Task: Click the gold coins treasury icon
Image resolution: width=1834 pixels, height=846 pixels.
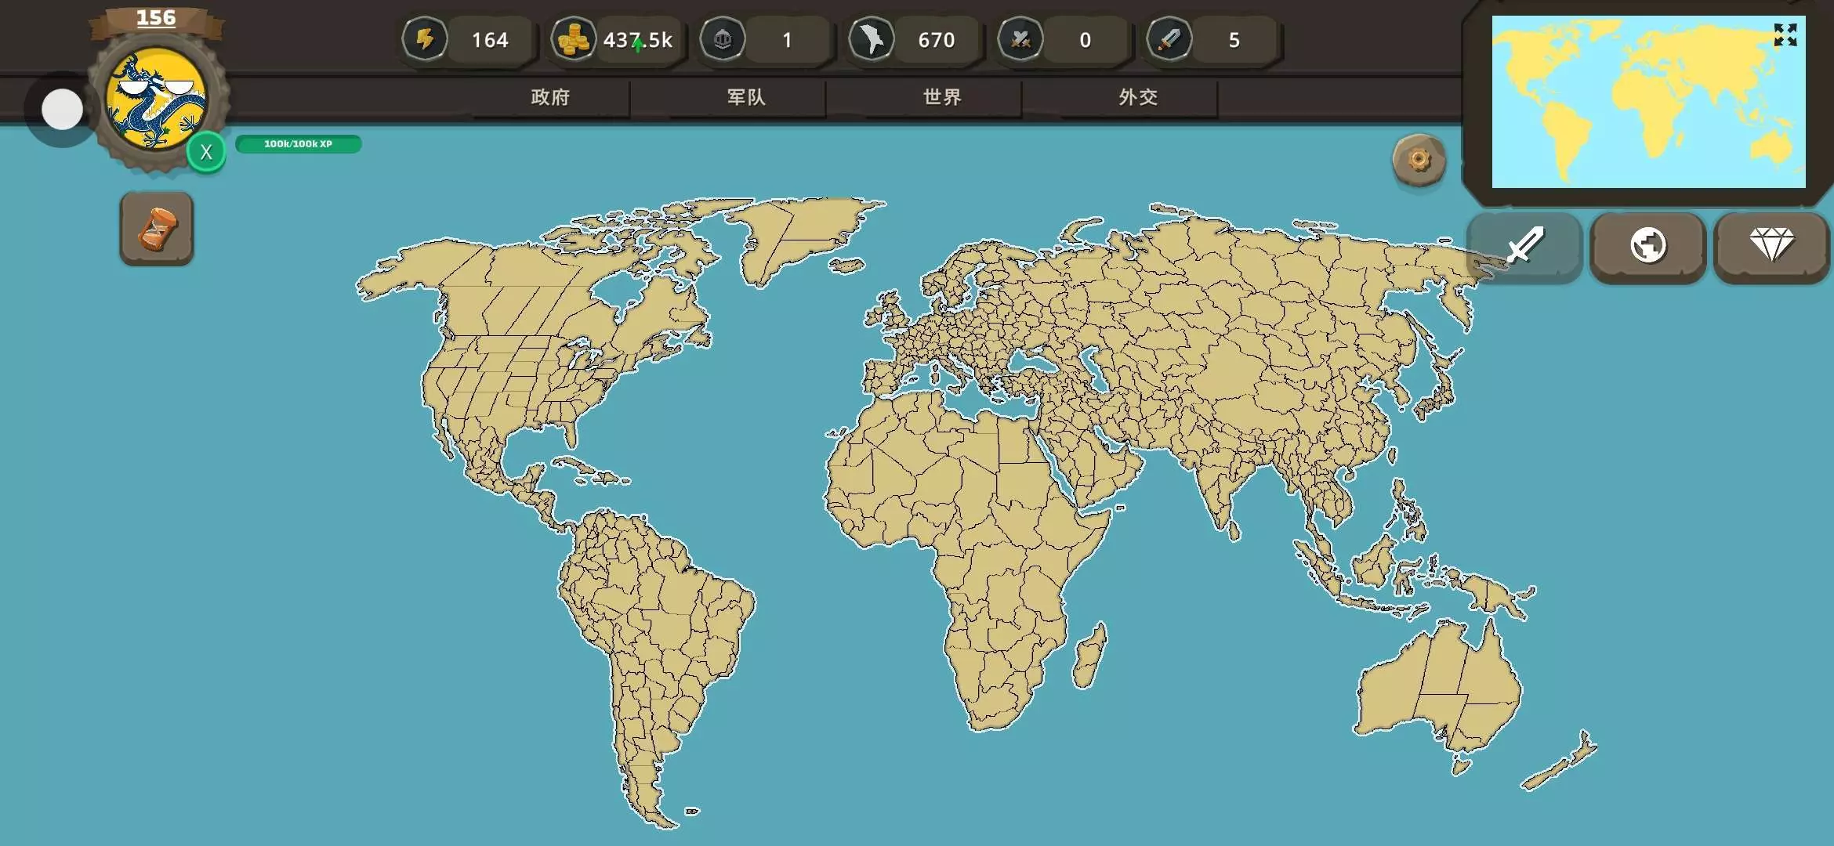Action: 573,39
